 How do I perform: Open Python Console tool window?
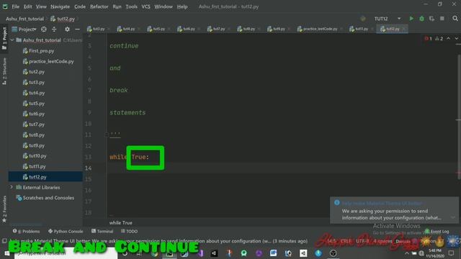point(66,231)
